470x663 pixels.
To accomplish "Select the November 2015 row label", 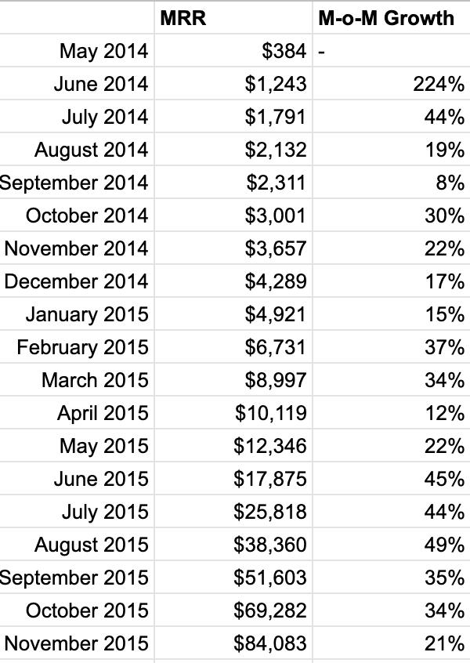I will tap(76, 643).
